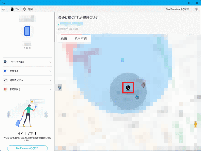Click the location history pin icon

click(5, 62)
